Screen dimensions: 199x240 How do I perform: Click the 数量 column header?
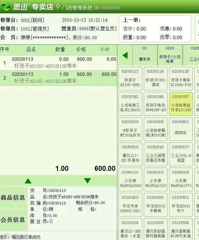click(60, 50)
